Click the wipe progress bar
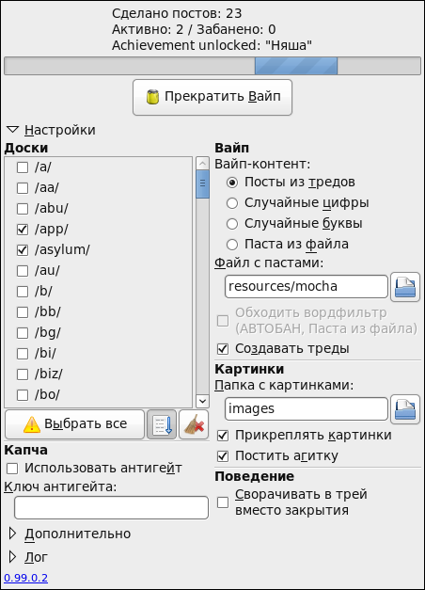Viewport: 425px width, 590px height. [212, 66]
